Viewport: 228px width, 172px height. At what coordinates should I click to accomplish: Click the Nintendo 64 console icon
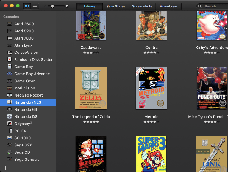tap(10, 109)
